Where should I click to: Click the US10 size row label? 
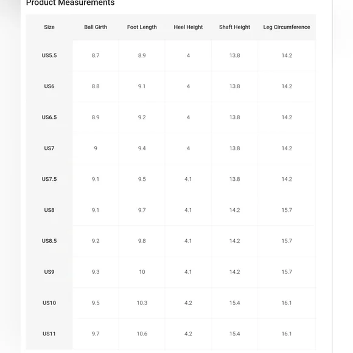pos(49,303)
